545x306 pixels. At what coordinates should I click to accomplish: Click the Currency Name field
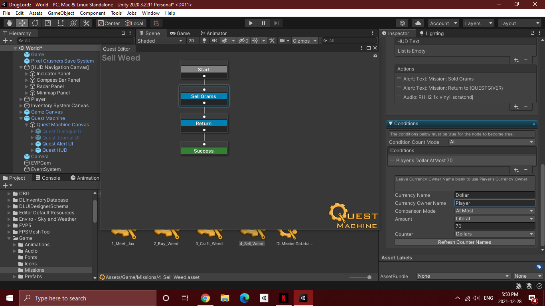pyautogui.click(x=495, y=195)
